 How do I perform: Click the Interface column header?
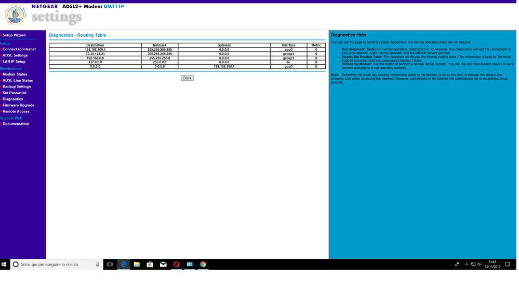coord(289,45)
